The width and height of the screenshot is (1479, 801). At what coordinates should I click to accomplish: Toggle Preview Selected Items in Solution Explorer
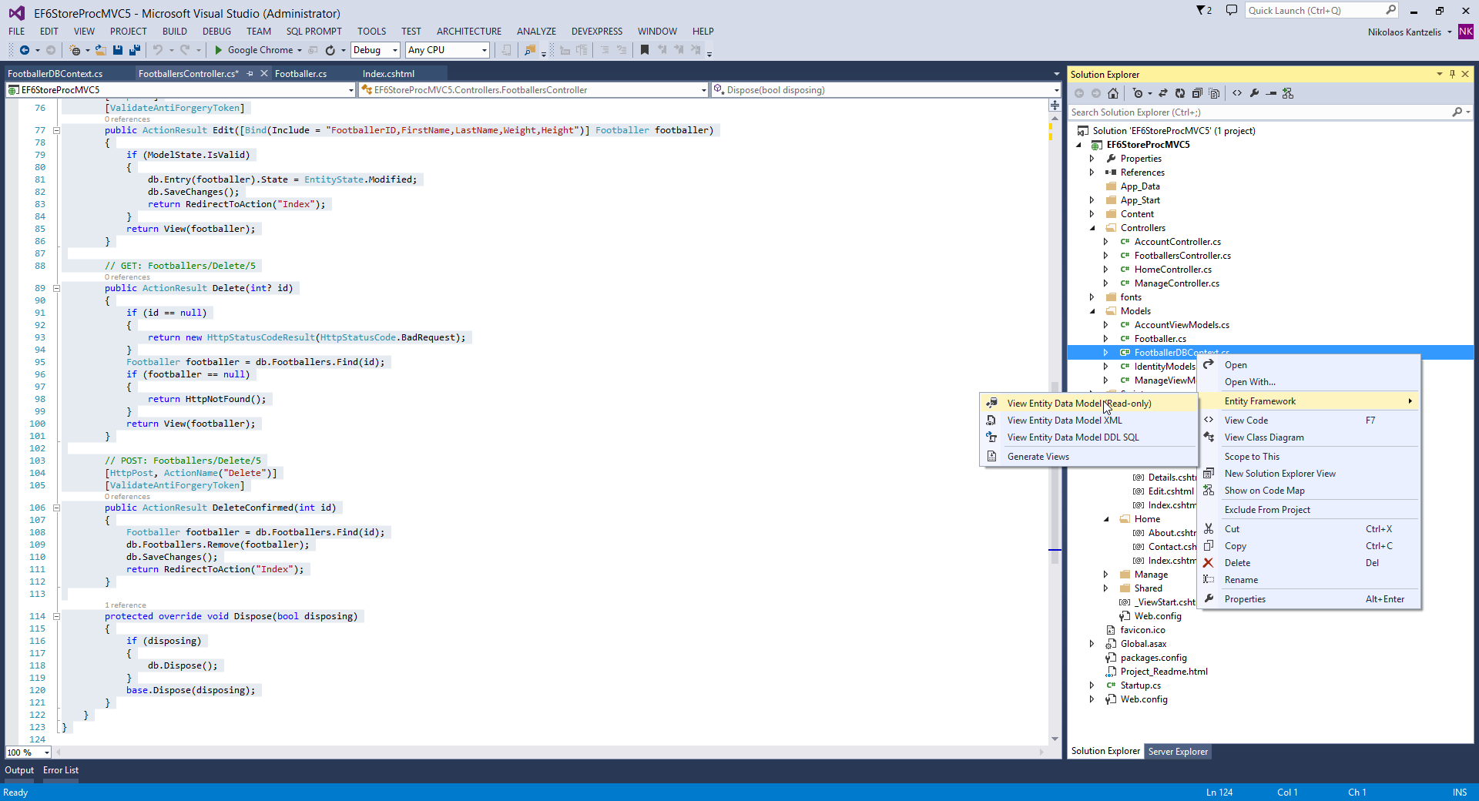[x=1271, y=93]
